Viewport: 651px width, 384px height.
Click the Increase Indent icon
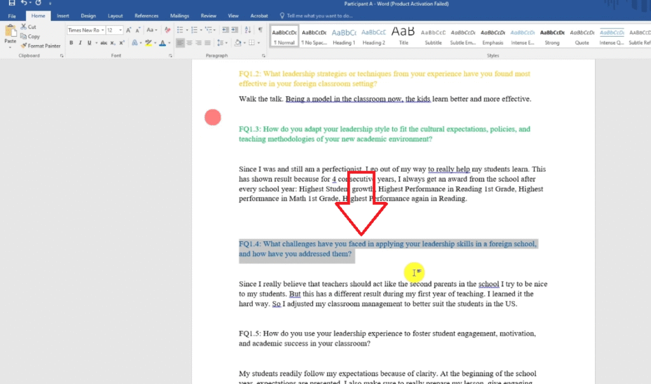236,30
